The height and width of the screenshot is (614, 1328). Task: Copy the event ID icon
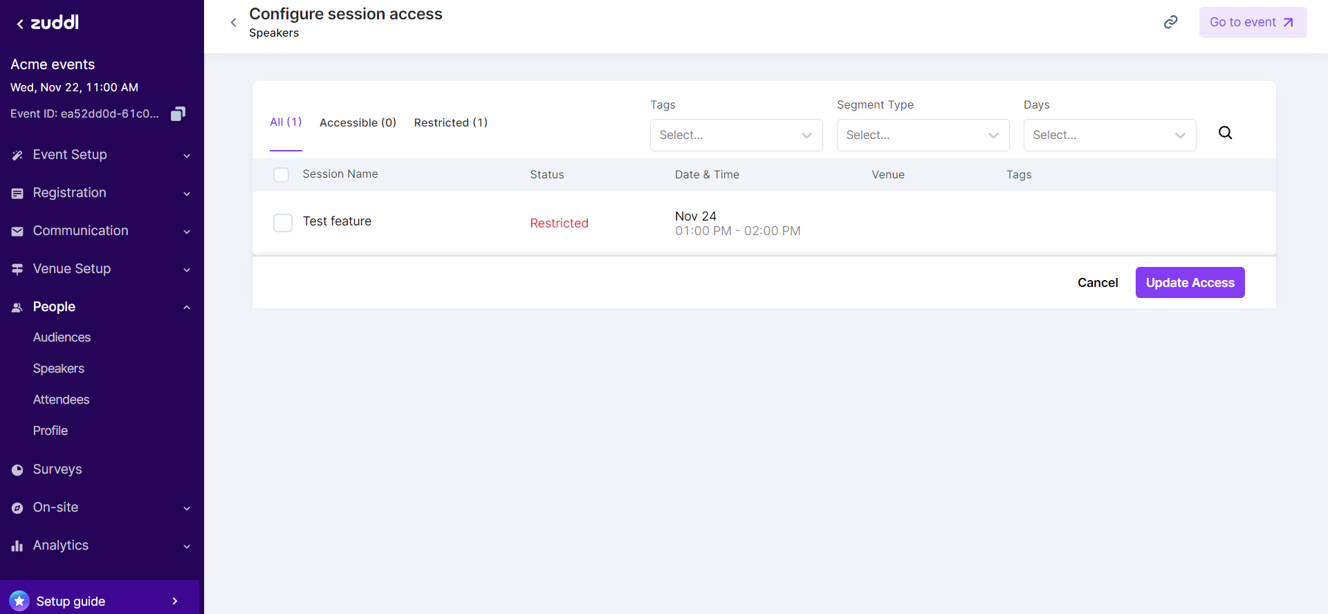click(178, 113)
